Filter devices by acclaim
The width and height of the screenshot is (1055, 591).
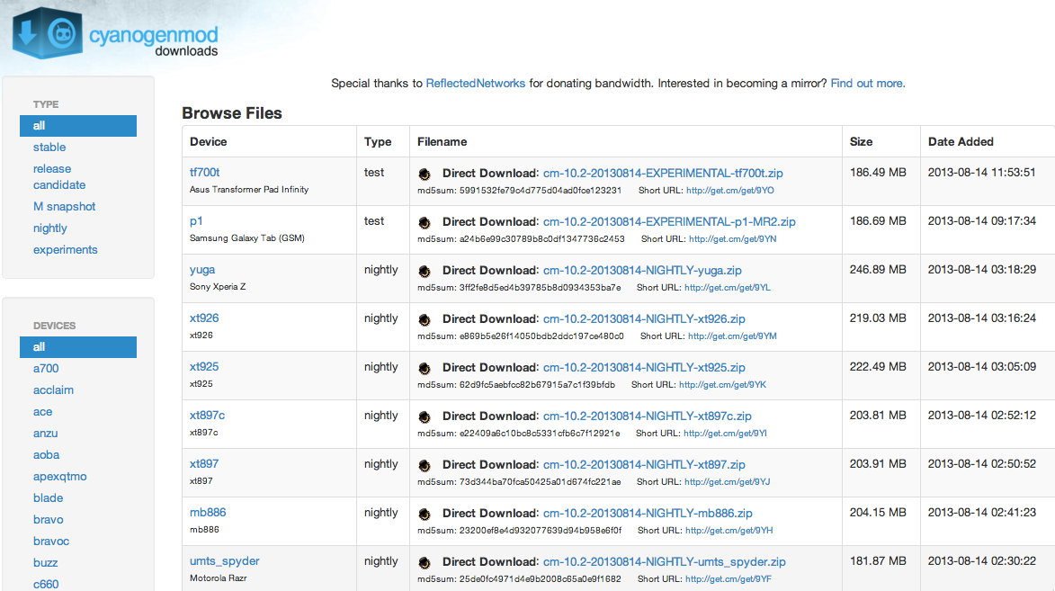pyautogui.click(x=53, y=390)
